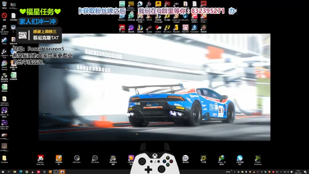The height and width of the screenshot is (174, 309).
Task: Open the F1 2020 game shortcut
Action: [122, 29]
